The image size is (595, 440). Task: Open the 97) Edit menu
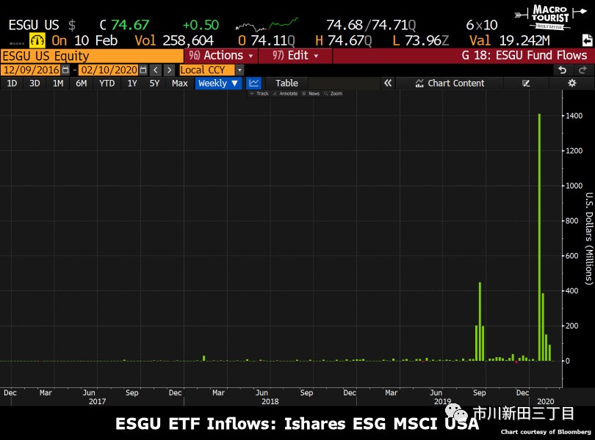pyautogui.click(x=295, y=56)
